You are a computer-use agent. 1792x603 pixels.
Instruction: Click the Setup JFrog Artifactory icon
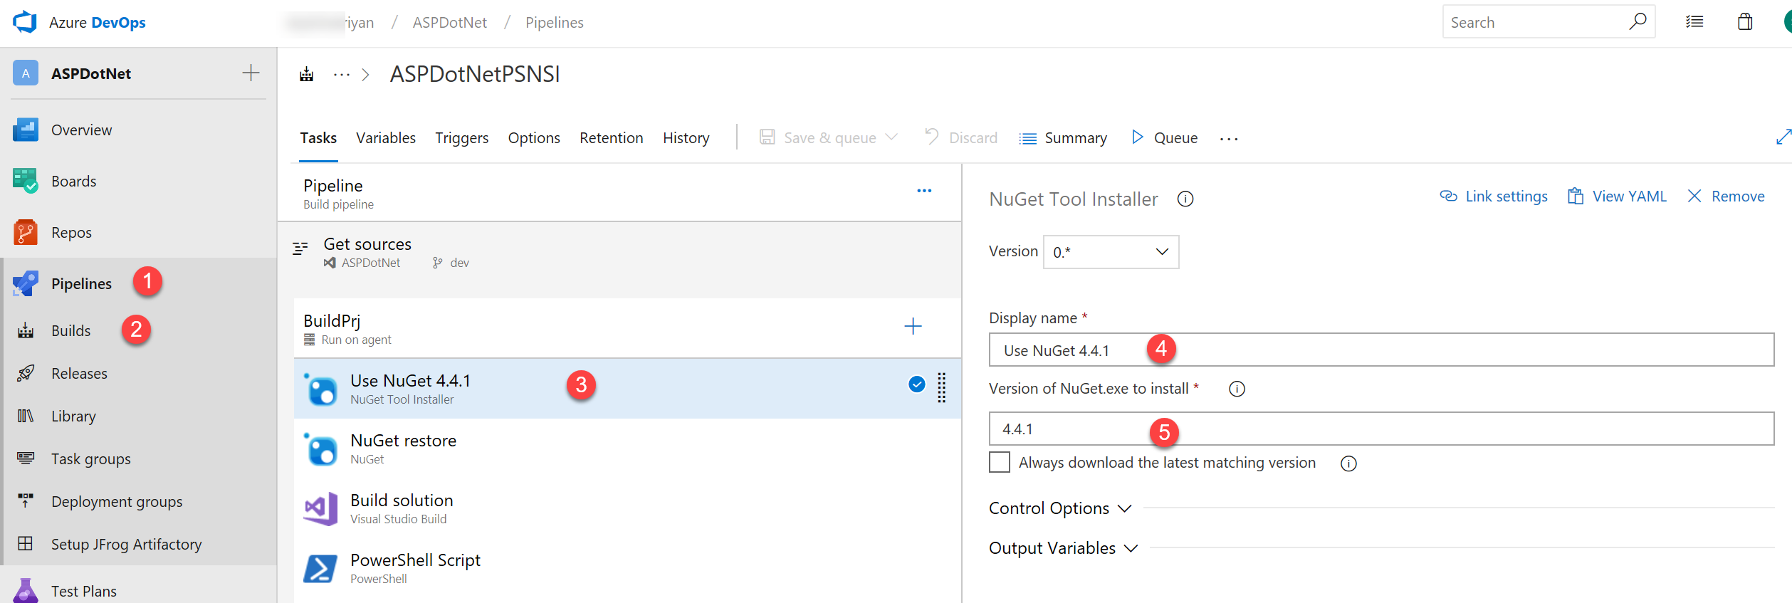point(26,544)
